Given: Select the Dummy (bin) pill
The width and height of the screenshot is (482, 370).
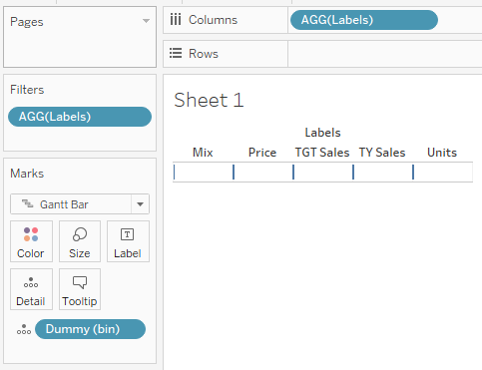Looking at the screenshot, I should click(x=90, y=329).
